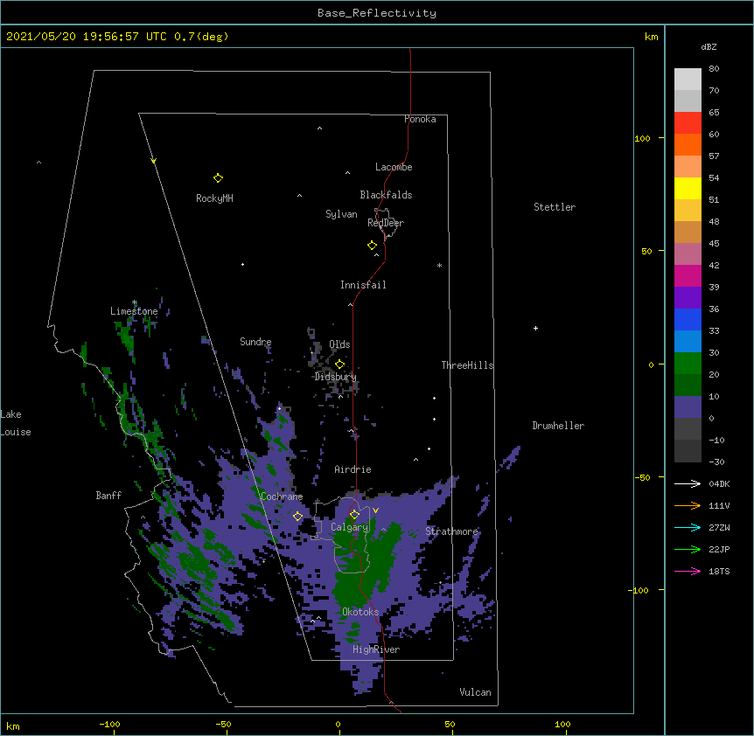This screenshot has height=736, width=754.
Task: Click the green 22JP arrow legend icon
Action: pos(688,549)
